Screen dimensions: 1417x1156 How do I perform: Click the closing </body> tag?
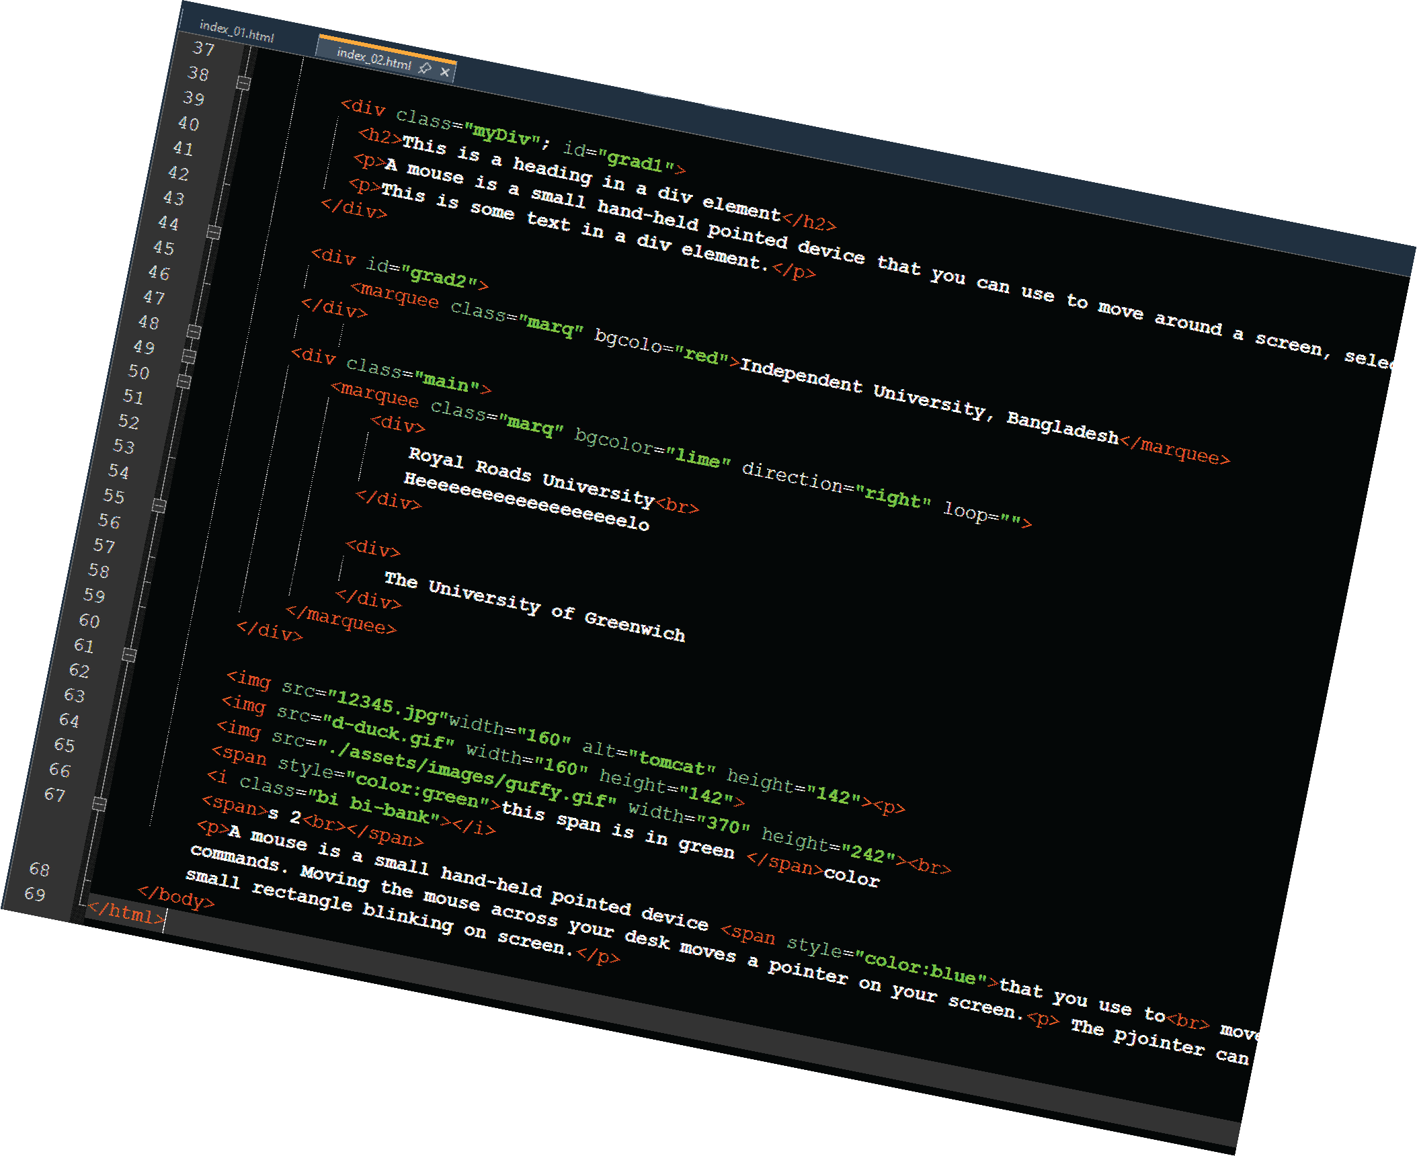click(176, 897)
